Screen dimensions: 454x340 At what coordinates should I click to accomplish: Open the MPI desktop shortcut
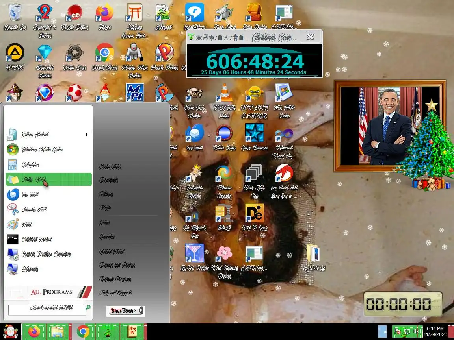[x=134, y=92]
